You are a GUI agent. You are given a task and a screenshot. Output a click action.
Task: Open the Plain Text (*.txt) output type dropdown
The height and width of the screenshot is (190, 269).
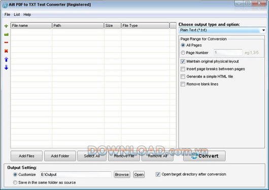(222, 30)
